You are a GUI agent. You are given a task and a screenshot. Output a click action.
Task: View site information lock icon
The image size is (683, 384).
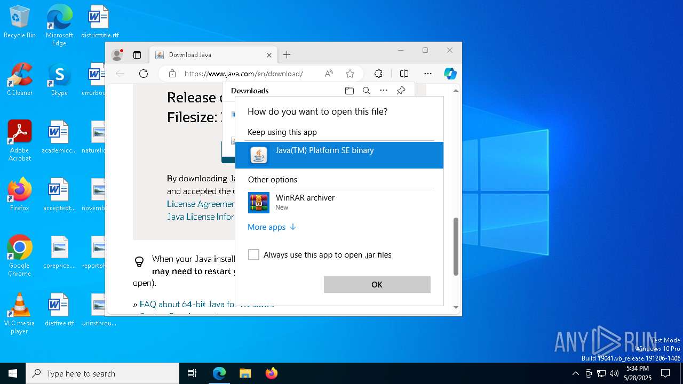172,74
